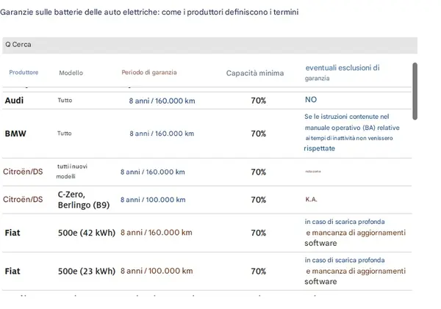Screen dimensions: 441x309
Task: Click C-Zero, Berlingo (B9) model cell
Action: [x=83, y=200]
